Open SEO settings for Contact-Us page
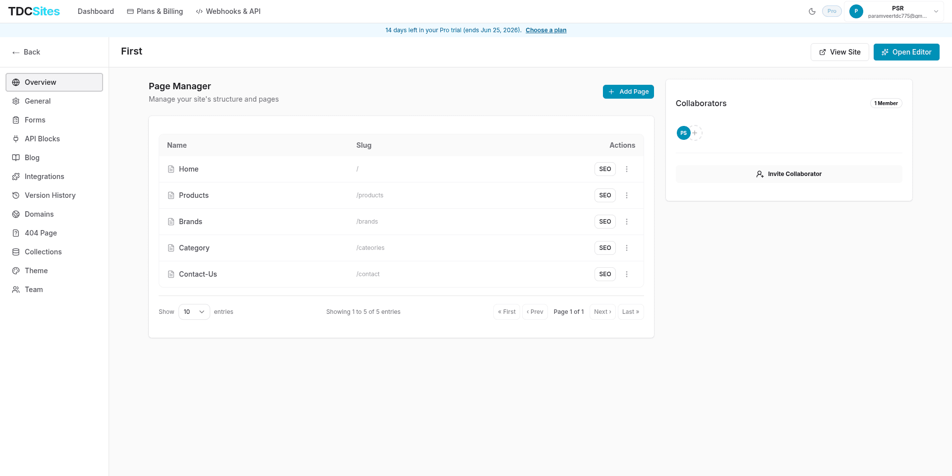952x476 pixels. [605, 274]
